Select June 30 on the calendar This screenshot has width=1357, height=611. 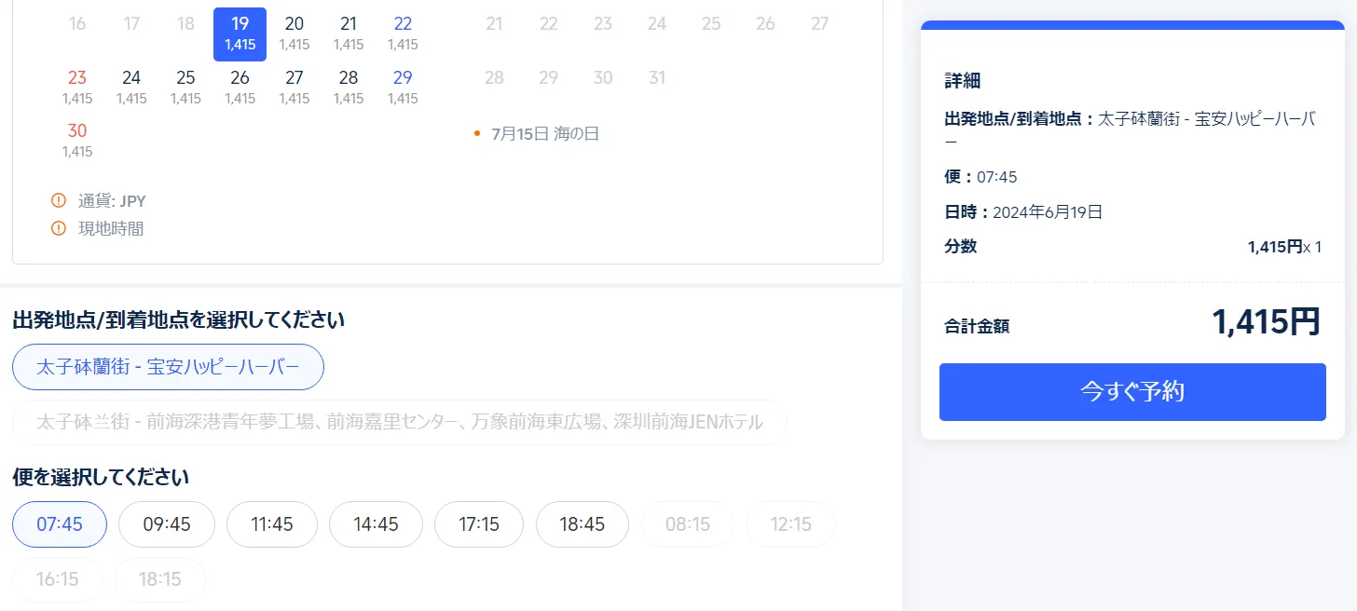tap(77, 140)
